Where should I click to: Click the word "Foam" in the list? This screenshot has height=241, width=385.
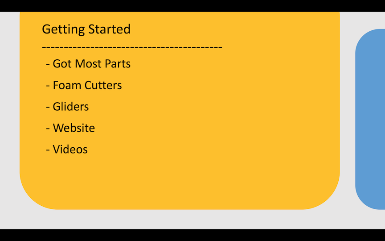(x=65, y=85)
